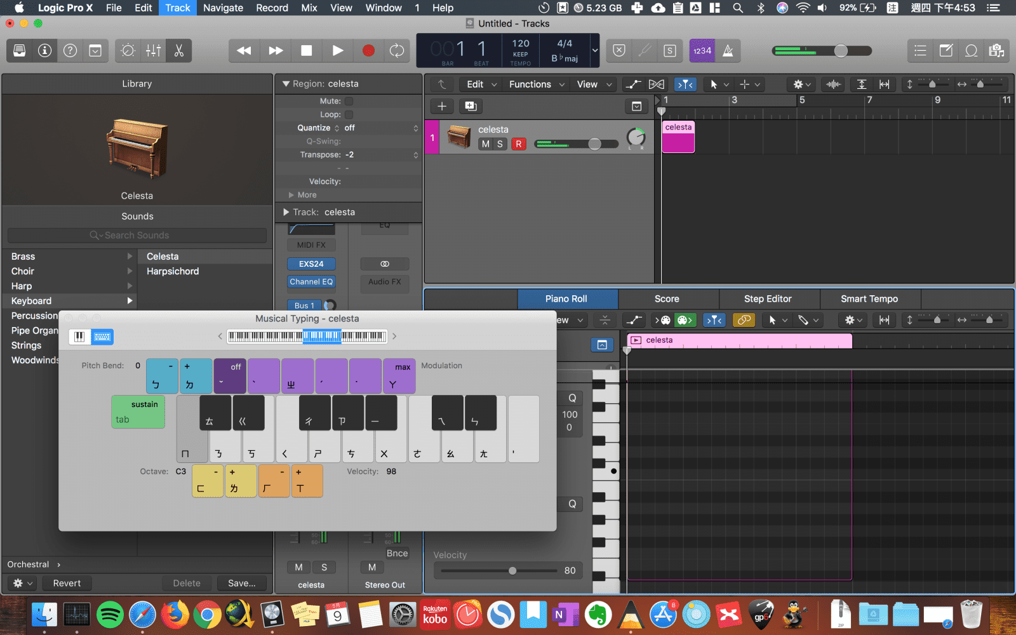The height and width of the screenshot is (635, 1016).
Task: Click the Rewind transport button
Action: pyautogui.click(x=244, y=51)
